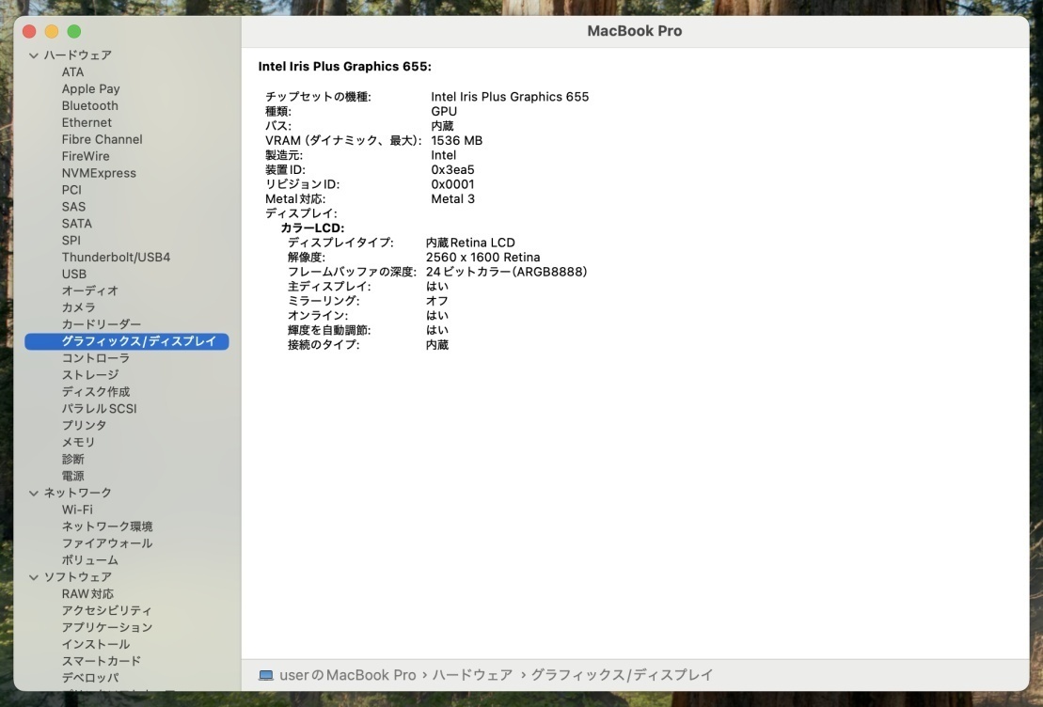
Task: Select Wi-Fi under ネットワーク
Action: (77, 510)
